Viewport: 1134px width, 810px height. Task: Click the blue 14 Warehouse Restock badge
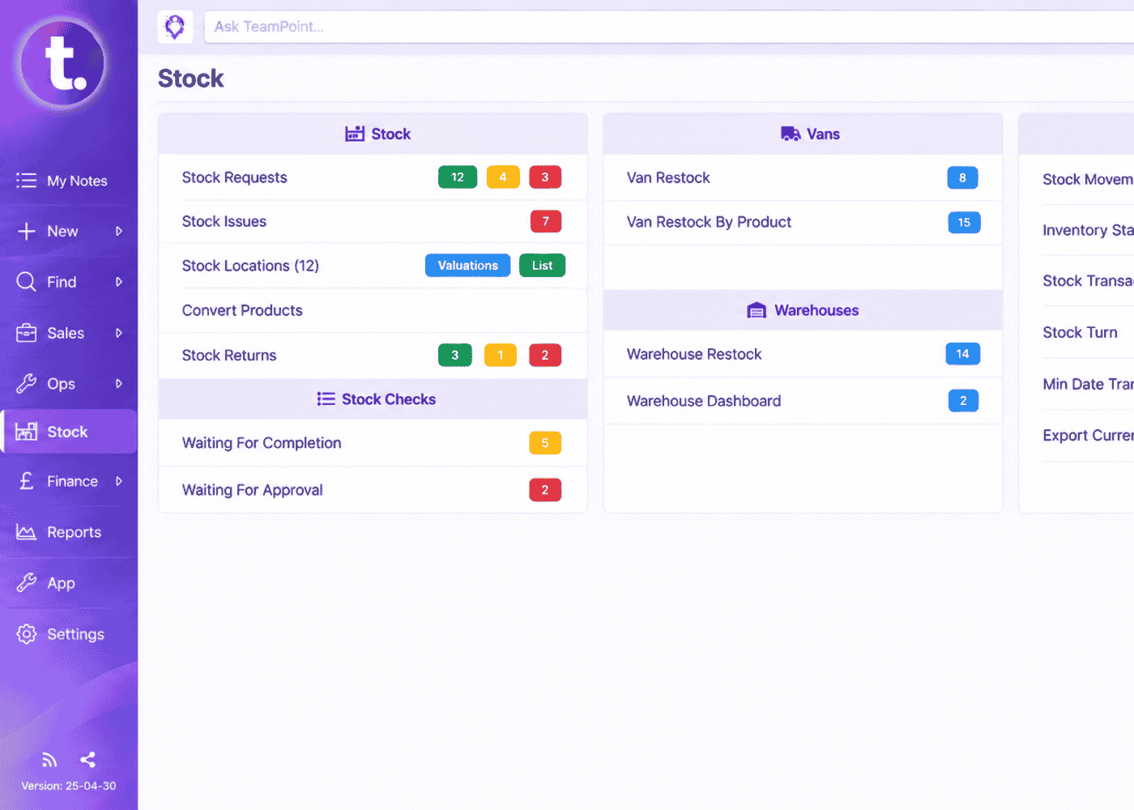pyautogui.click(x=963, y=354)
